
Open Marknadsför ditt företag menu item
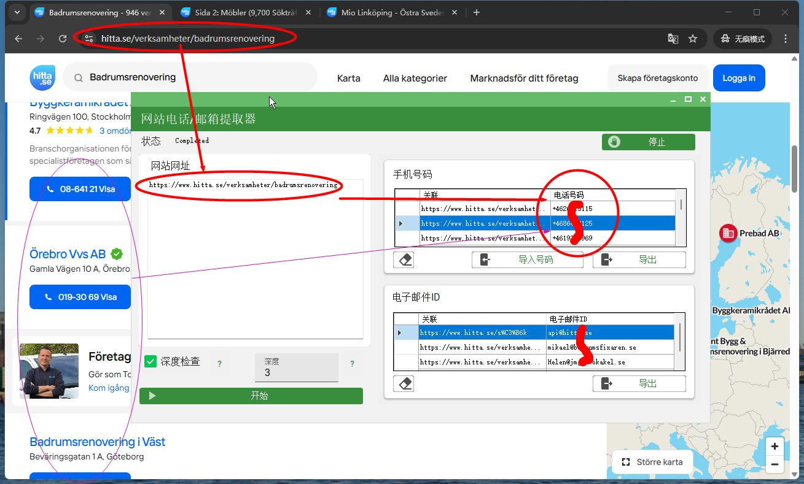click(524, 78)
